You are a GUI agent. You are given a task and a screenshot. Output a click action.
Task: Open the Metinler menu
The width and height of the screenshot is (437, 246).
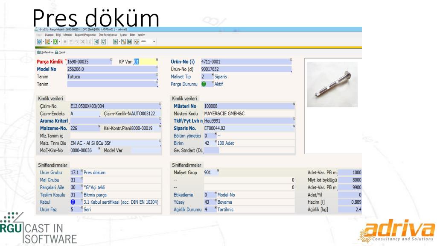pos(68,35)
